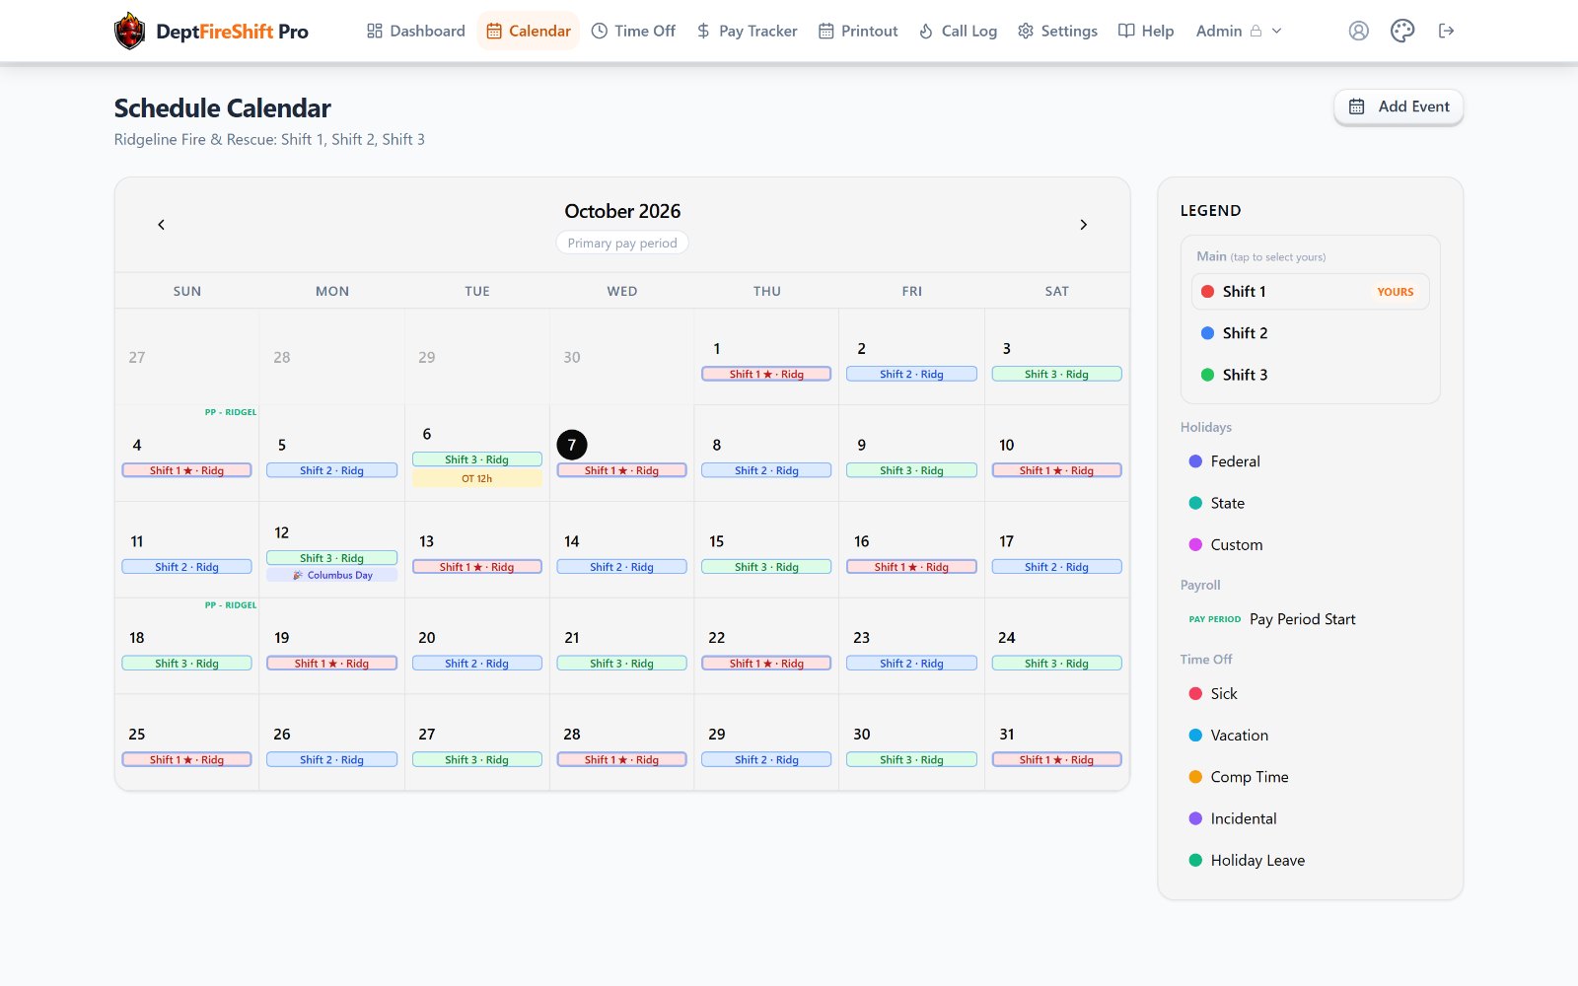
Task: Click Shift 1 event on October 31
Action: pyautogui.click(x=1056, y=760)
